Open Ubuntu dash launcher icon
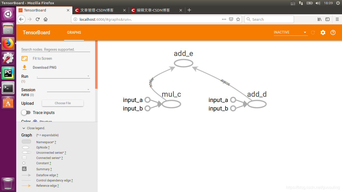The height and width of the screenshot is (192, 342). (x=8, y=14)
